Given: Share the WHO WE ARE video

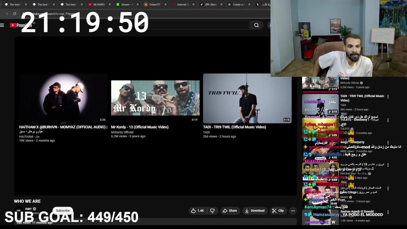Looking at the screenshot, I should [230, 211].
